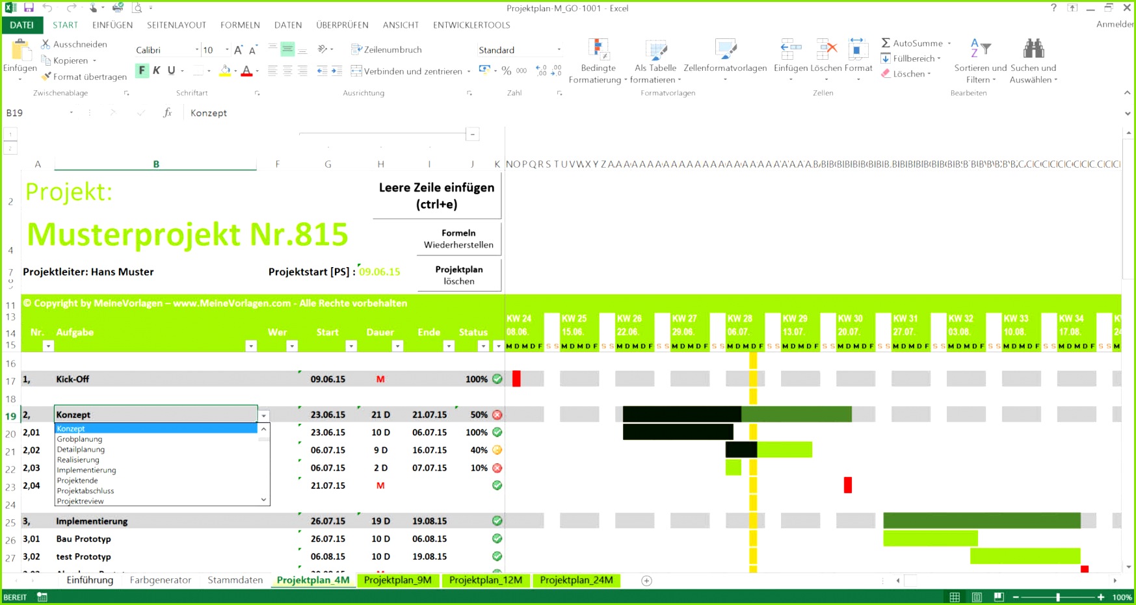Screen dimensions: 1136x605
Task: Click the Füllbereich fill icon
Action: (886, 58)
